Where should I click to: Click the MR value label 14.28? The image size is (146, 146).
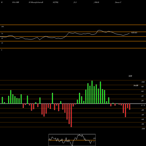136,86
